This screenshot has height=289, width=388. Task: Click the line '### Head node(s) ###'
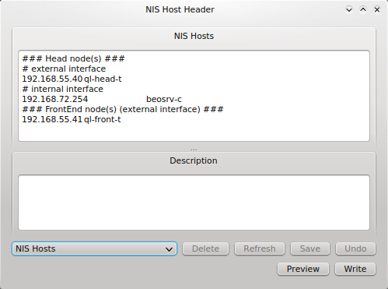(74, 58)
